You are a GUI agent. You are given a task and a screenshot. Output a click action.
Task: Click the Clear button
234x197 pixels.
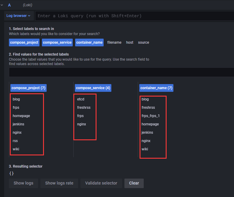[134, 183]
